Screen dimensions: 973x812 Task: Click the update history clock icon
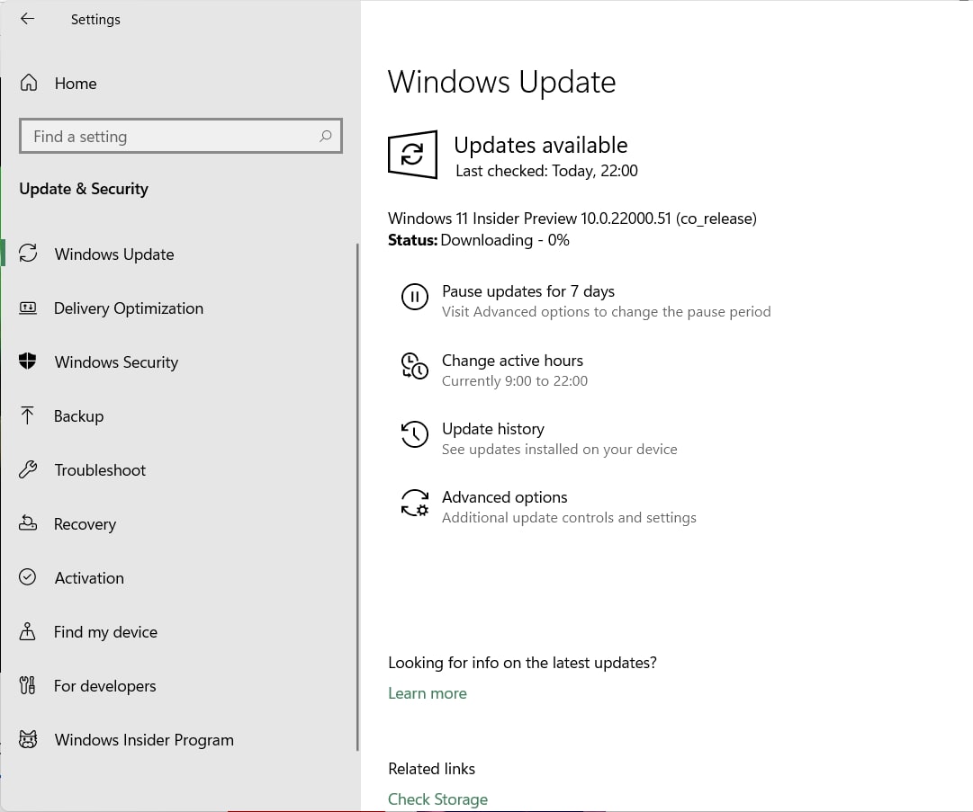[415, 434]
